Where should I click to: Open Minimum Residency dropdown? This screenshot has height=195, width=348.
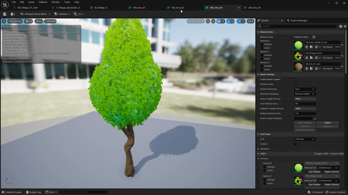click(x=304, y=94)
